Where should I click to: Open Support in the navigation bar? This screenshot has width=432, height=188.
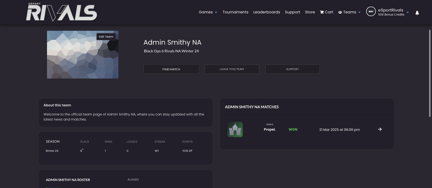[x=292, y=12]
